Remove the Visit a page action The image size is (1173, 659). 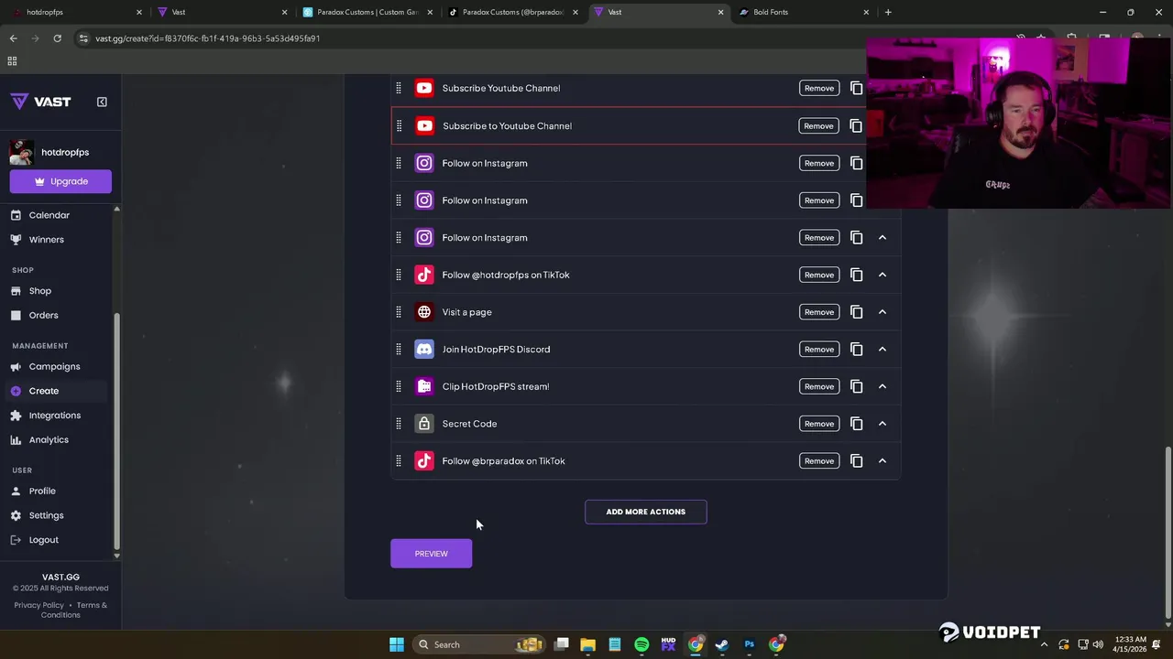[x=818, y=312]
